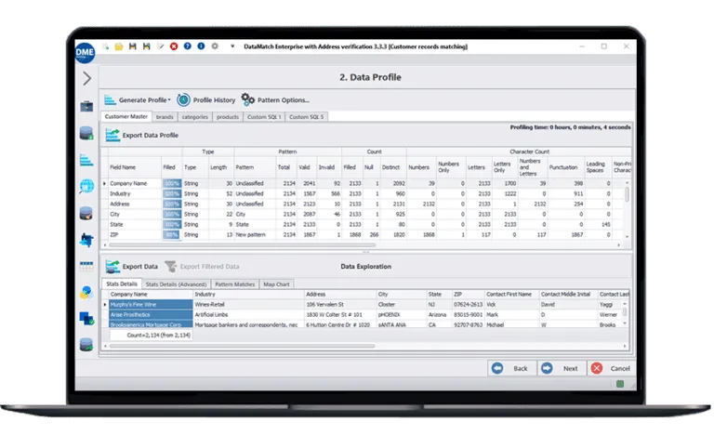Viewport: 714px width, 435px height.
Task: Open the Stats Details (Advanced) tab
Action: 177,284
